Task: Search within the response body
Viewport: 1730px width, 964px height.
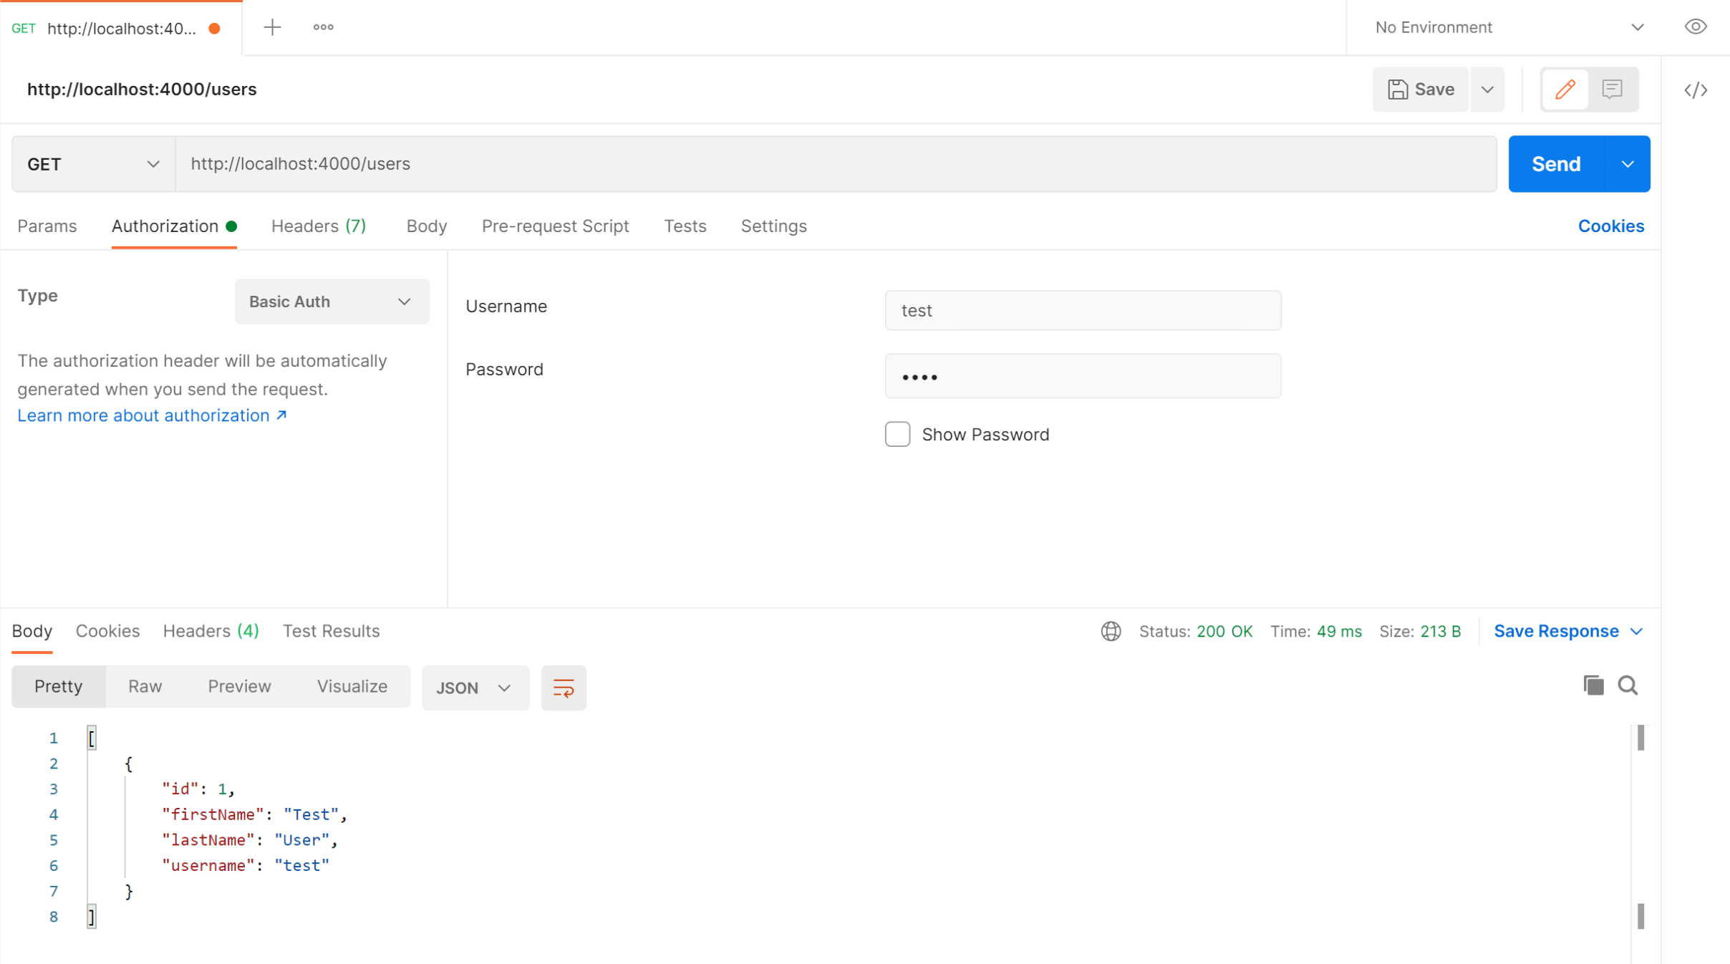Action: click(1628, 685)
